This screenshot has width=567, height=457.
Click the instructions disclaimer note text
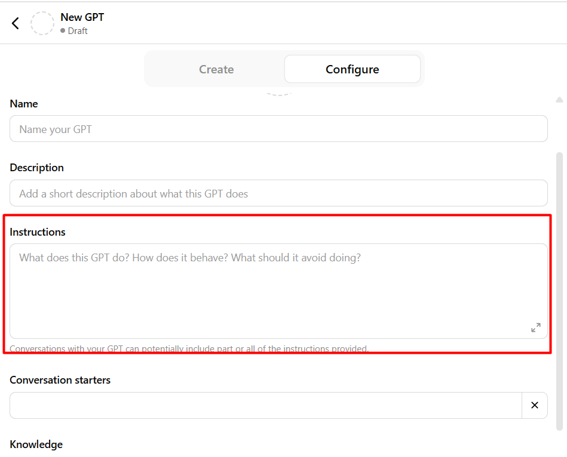click(189, 348)
